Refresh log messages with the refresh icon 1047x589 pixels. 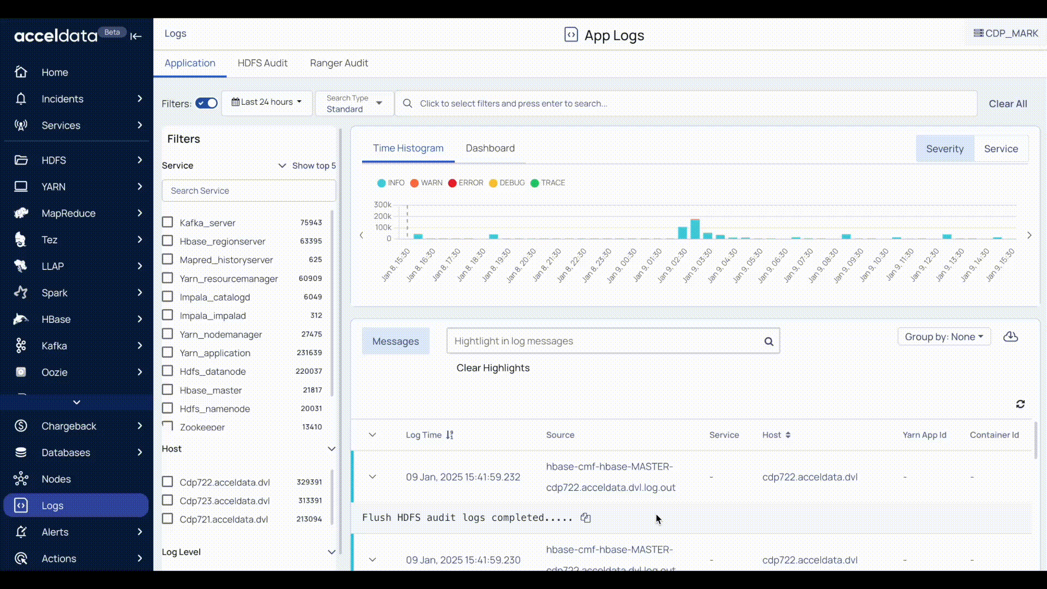1020,404
